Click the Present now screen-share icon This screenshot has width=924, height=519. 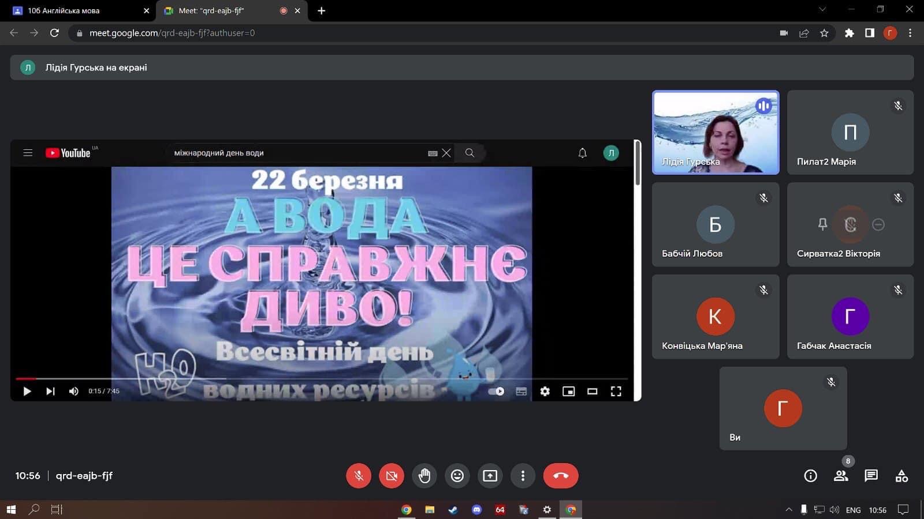pos(490,476)
